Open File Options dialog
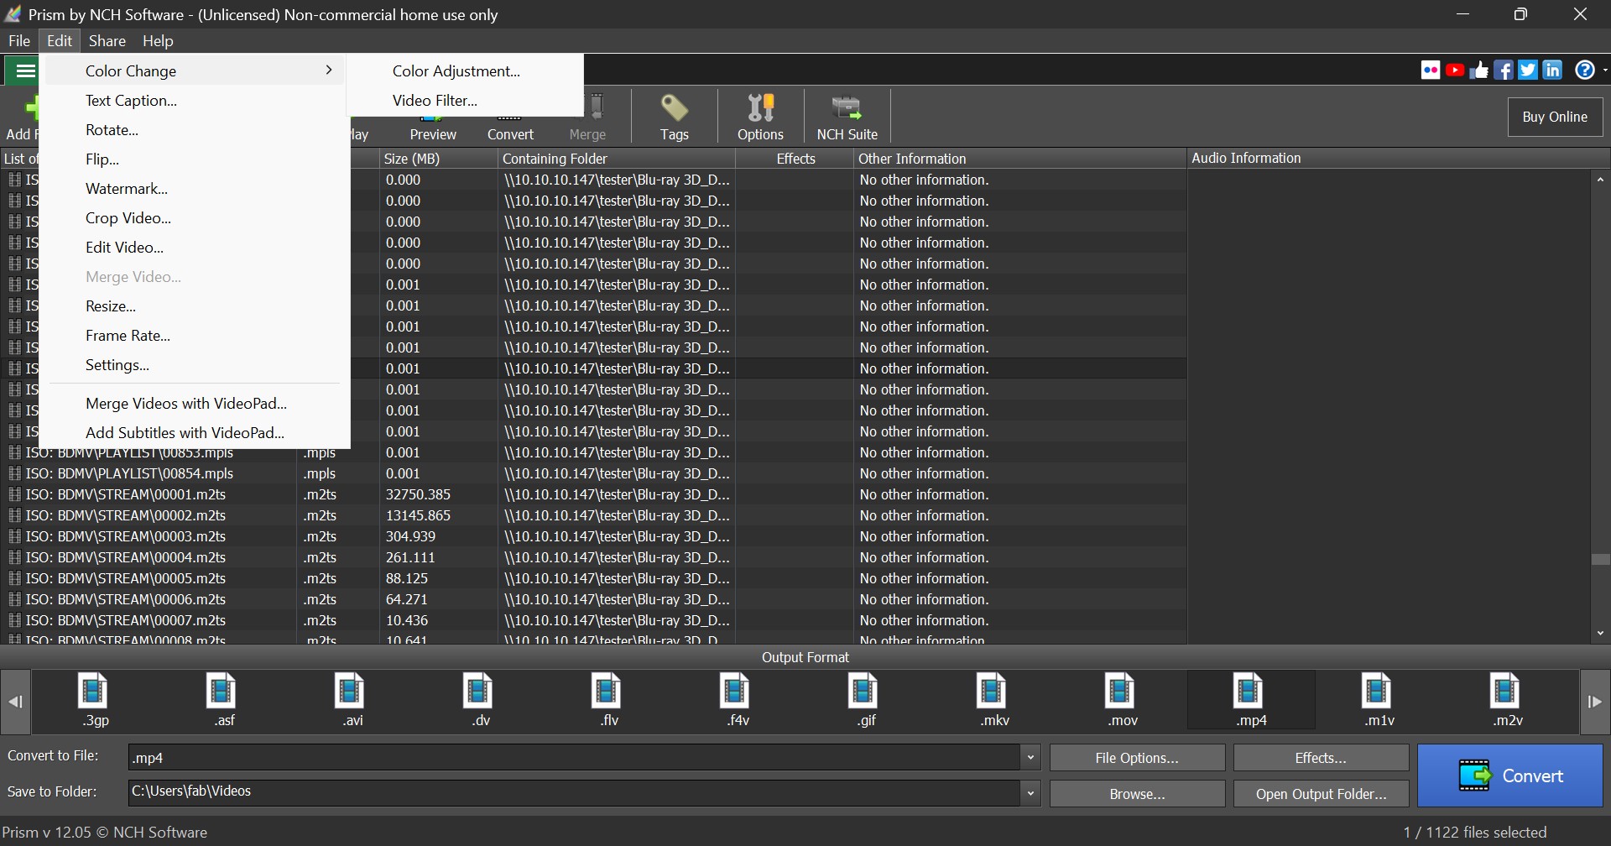This screenshot has height=846, width=1611. tap(1136, 757)
